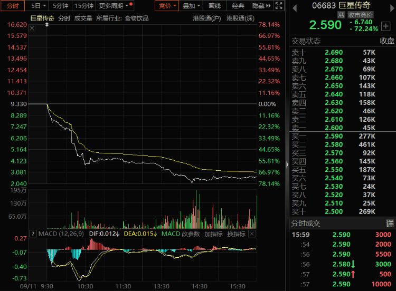This screenshot has width=396, height=291.
Task: Add stock to watchlist with plus icon
Action: tap(385, 26)
